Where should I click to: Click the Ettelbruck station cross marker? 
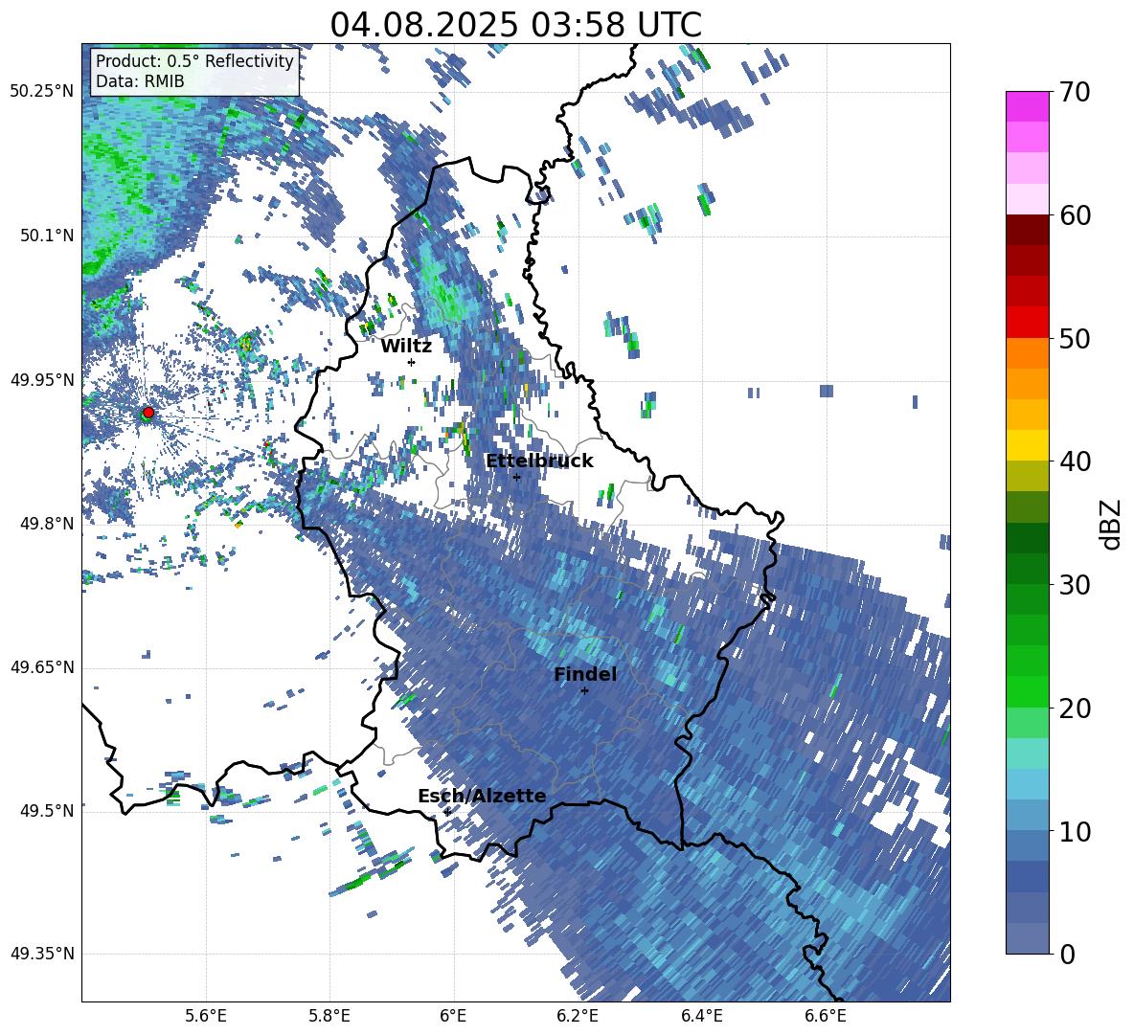click(x=516, y=477)
